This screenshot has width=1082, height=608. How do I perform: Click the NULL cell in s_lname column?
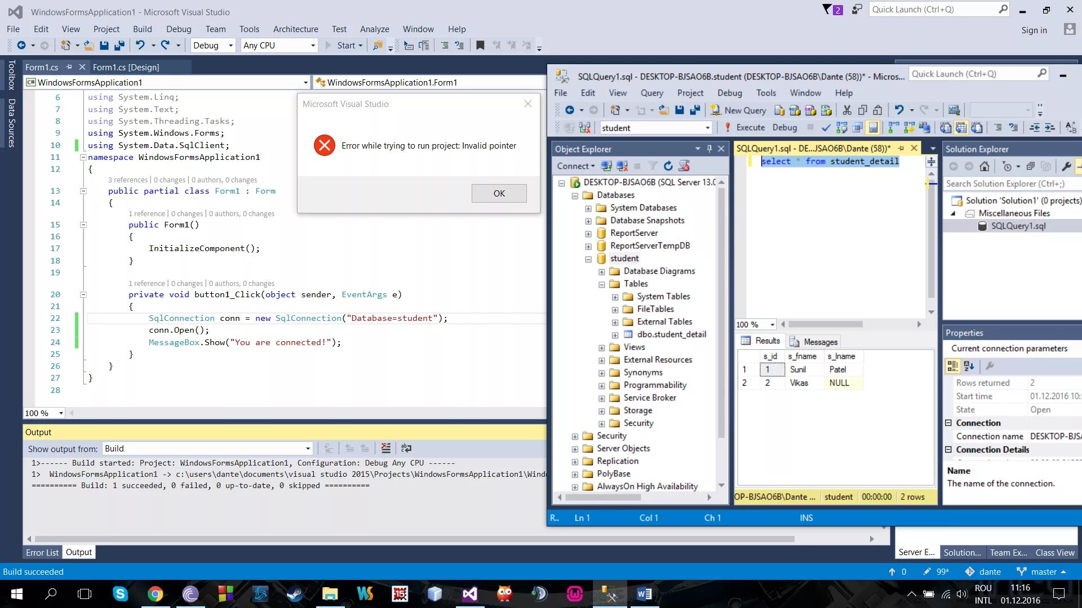(844, 383)
